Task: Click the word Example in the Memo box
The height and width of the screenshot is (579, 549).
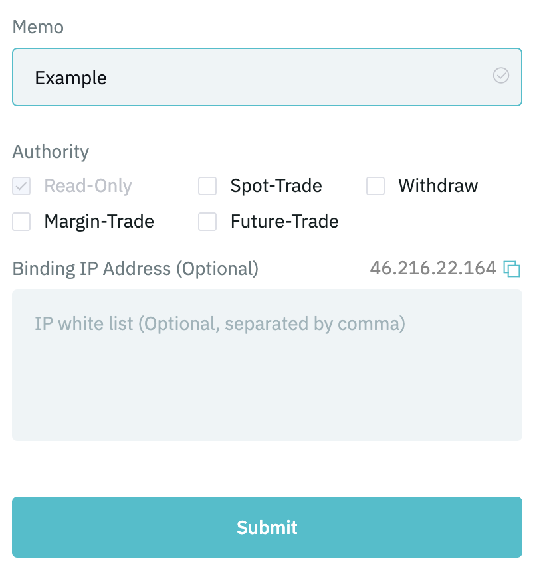Action: (x=71, y=78)
